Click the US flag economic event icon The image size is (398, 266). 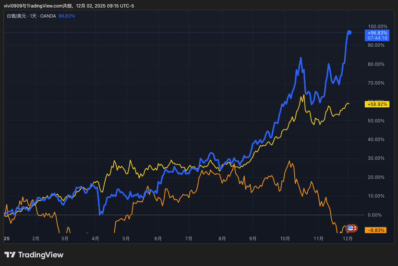(x=350, y=228)
